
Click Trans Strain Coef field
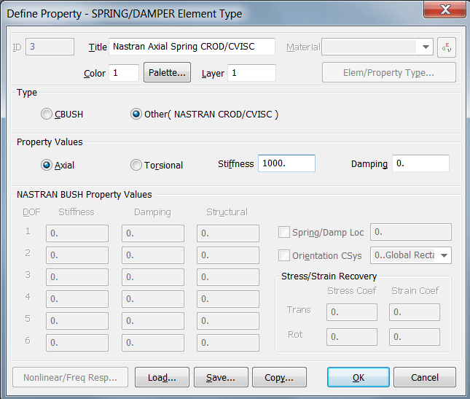point(415,312)
